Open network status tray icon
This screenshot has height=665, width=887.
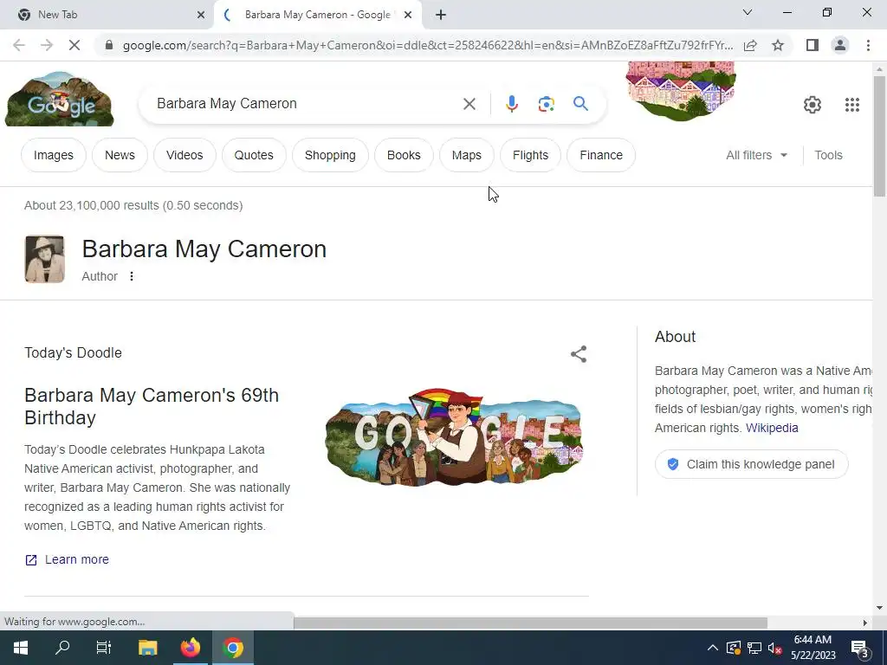pos(754,648)
